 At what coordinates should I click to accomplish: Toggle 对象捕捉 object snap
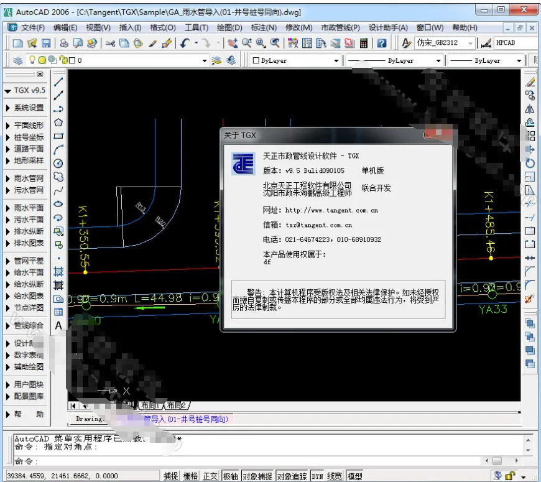click(x=257, y=476)
